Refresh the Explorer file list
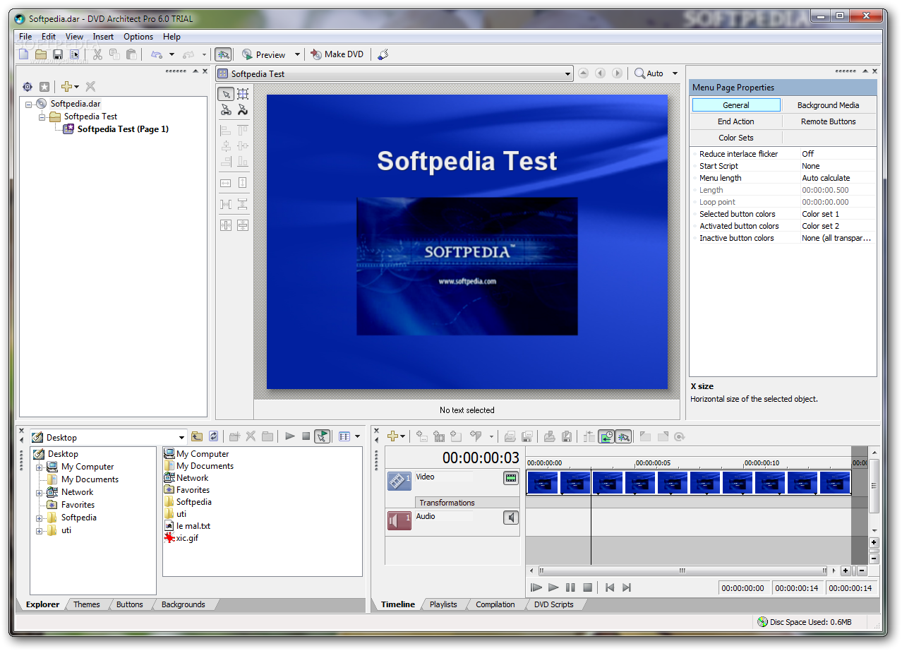Screen dimensions: 902x651 pos(214,436)
